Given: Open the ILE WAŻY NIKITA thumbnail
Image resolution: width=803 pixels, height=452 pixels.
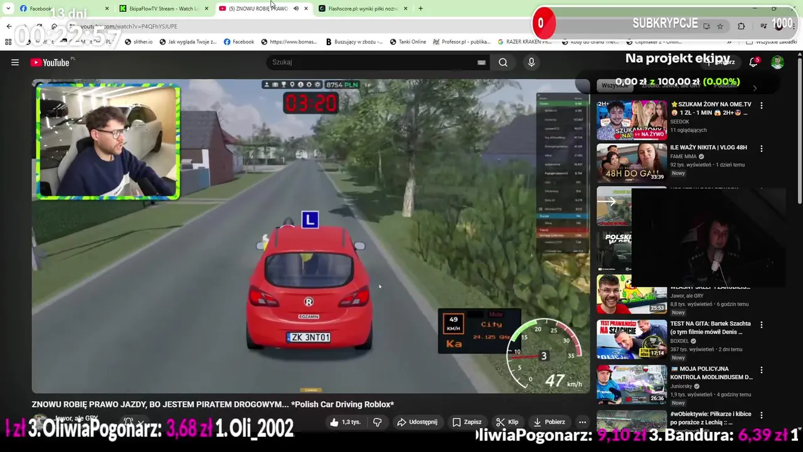Looking at the screenshot, I should (x=632, y=163).
